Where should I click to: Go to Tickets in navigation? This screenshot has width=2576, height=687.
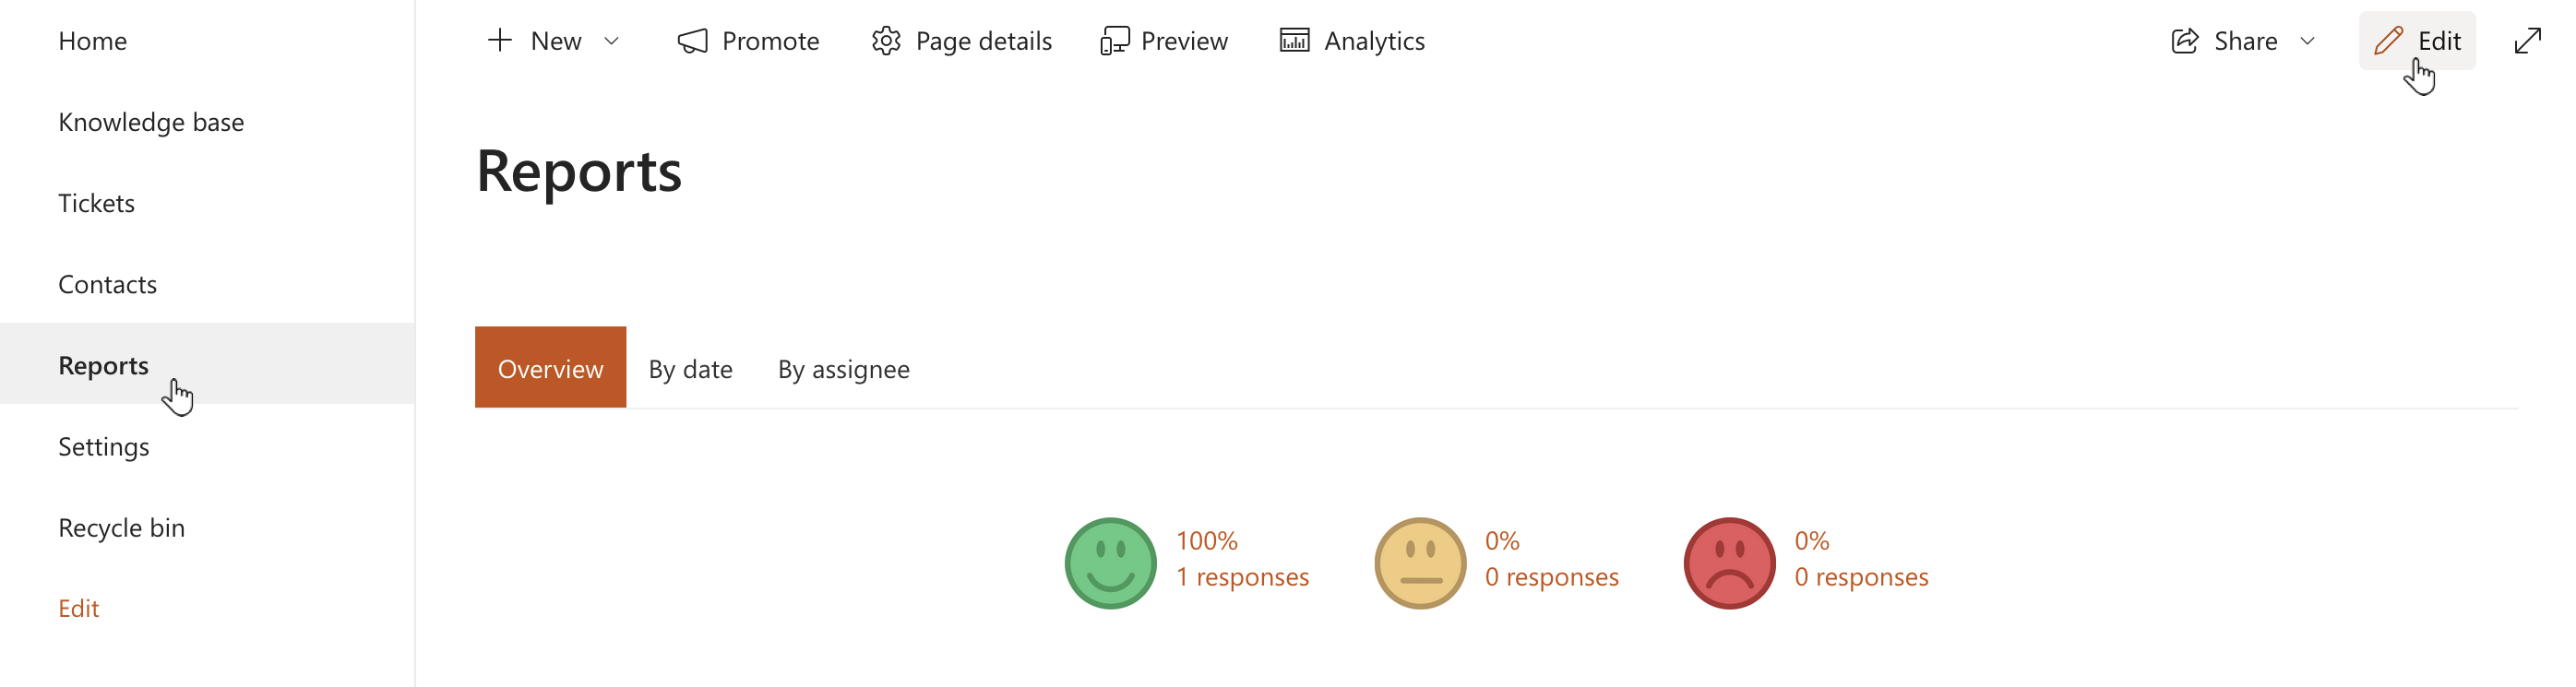(96, 203)
